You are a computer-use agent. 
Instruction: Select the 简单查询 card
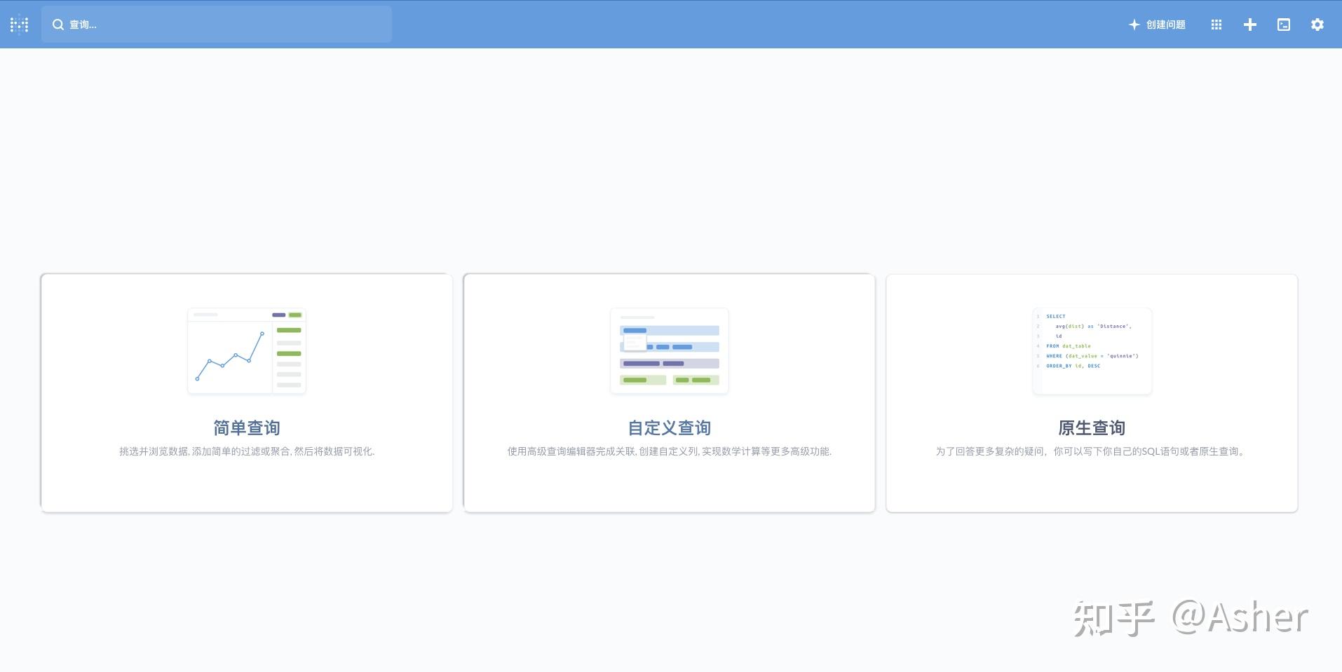click(246, 392)
